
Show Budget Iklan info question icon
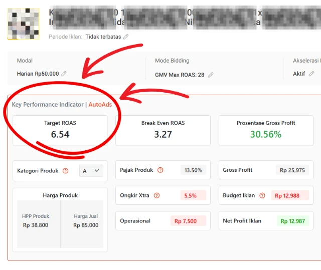(x=262, y=195)
